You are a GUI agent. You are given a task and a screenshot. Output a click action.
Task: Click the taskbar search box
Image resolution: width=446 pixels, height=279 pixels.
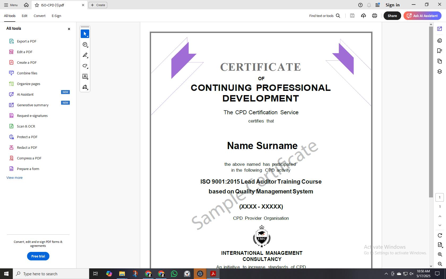pyautogui.click(x=51, y=274)
